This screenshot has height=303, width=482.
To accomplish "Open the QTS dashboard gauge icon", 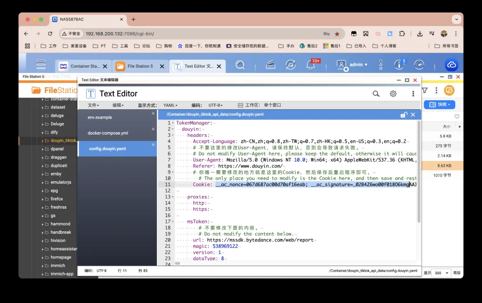I will coord(419,65).
